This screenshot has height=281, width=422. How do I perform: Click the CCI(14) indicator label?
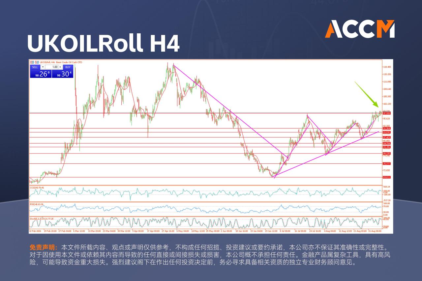(37, 187)
